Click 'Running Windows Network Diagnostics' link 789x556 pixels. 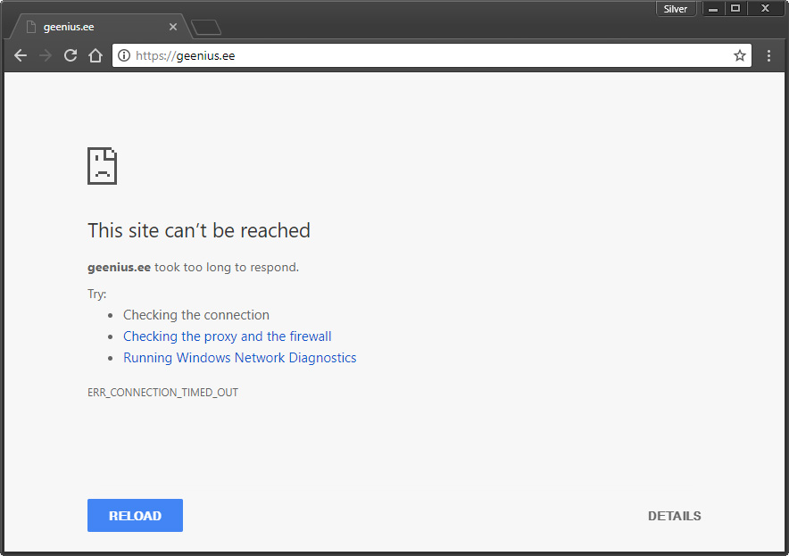pyautogui.click(x=239, y=358)
